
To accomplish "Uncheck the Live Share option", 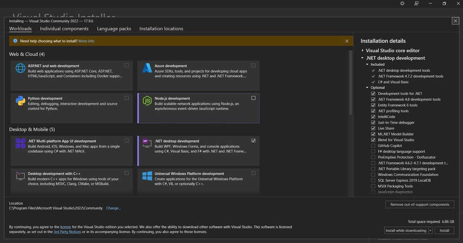I will [373, 128].
